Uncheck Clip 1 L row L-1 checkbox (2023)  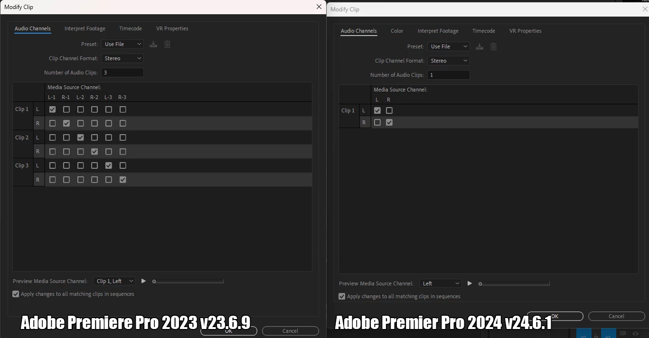pos(52,109)
